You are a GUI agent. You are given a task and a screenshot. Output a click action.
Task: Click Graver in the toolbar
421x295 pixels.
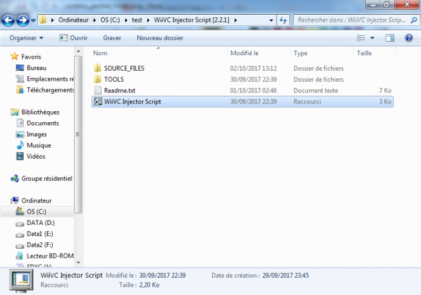coord(112,38)
